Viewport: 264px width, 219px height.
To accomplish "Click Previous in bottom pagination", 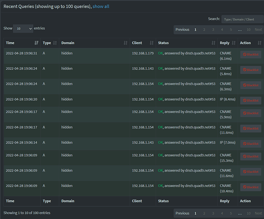I will tap(182, 213).
